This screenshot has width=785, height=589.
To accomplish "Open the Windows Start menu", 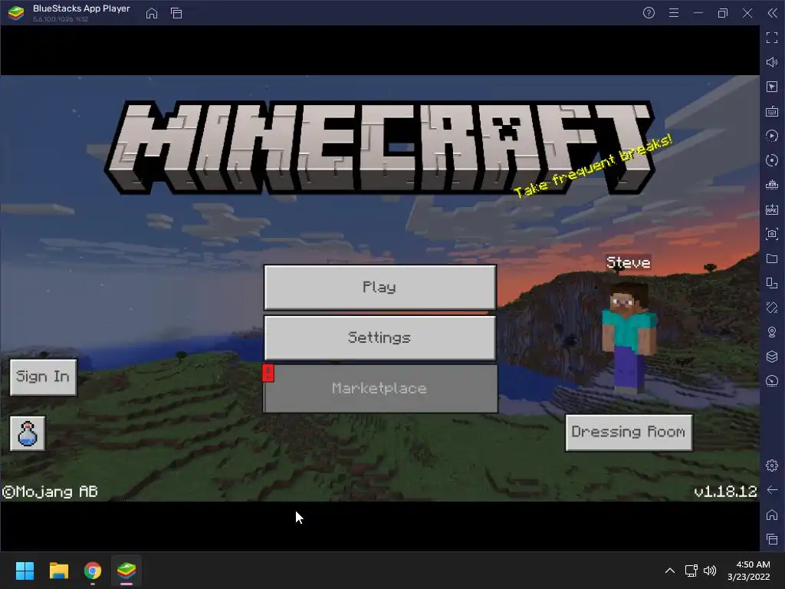I will click(x=25, y=571).
